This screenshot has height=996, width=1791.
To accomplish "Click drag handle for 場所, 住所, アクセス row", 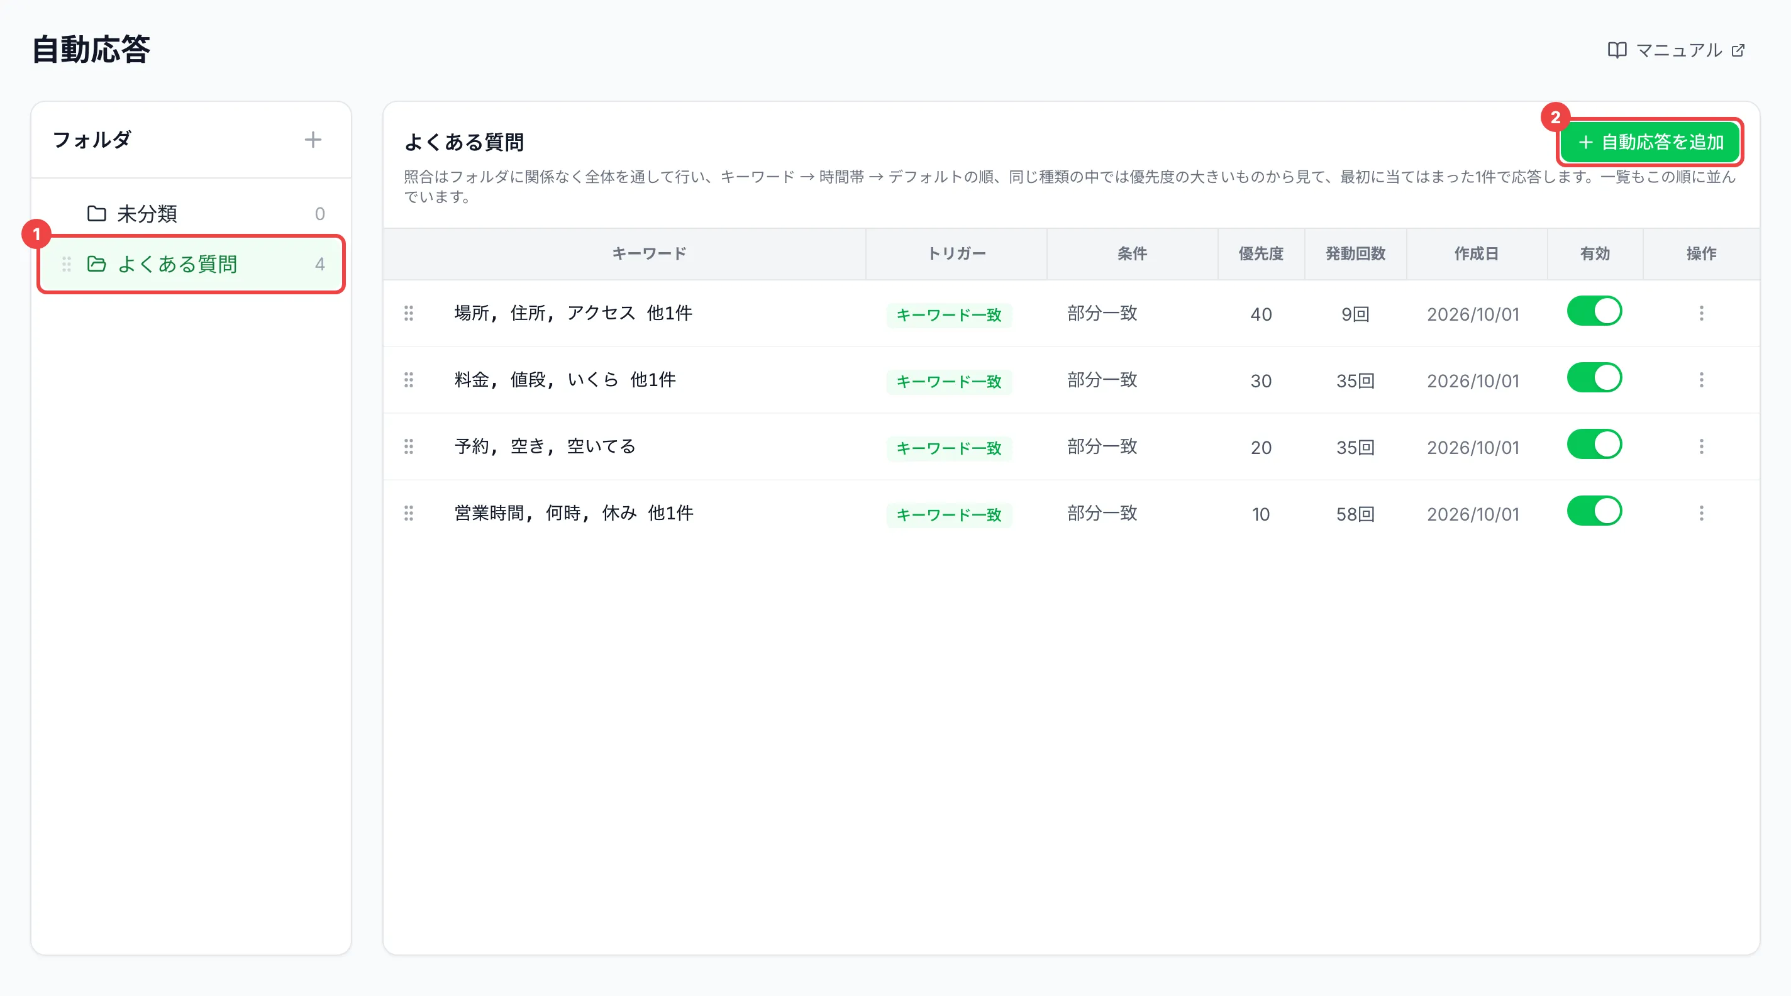I will pyautogui.click(x=409, y=314).
